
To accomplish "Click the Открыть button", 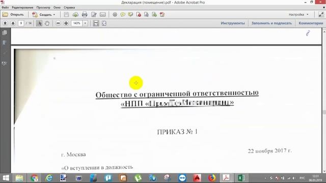I will click(13, 15).
